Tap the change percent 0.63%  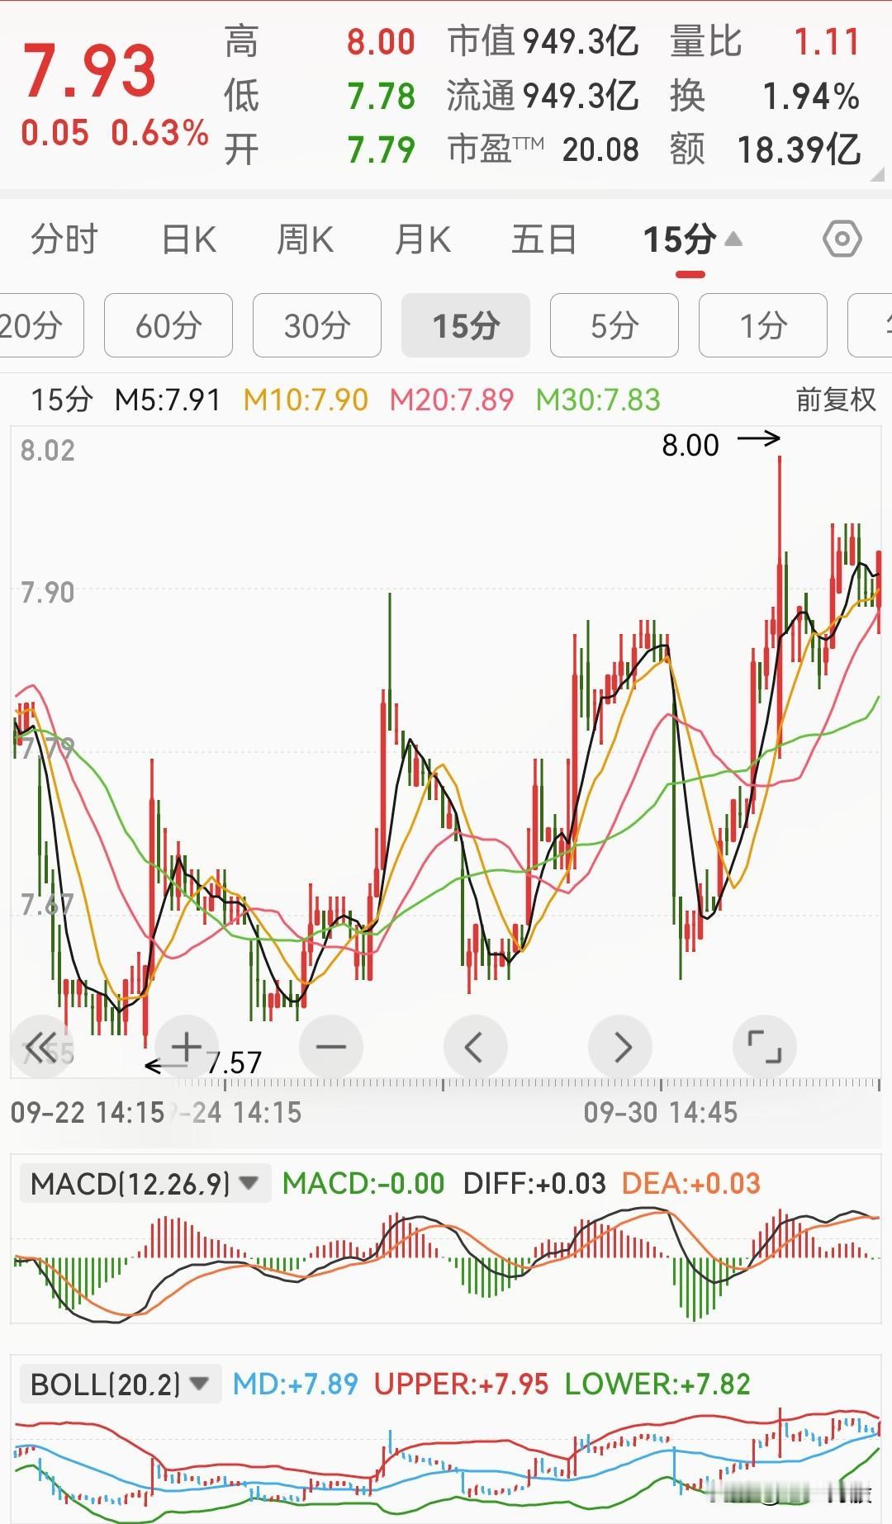160,133
